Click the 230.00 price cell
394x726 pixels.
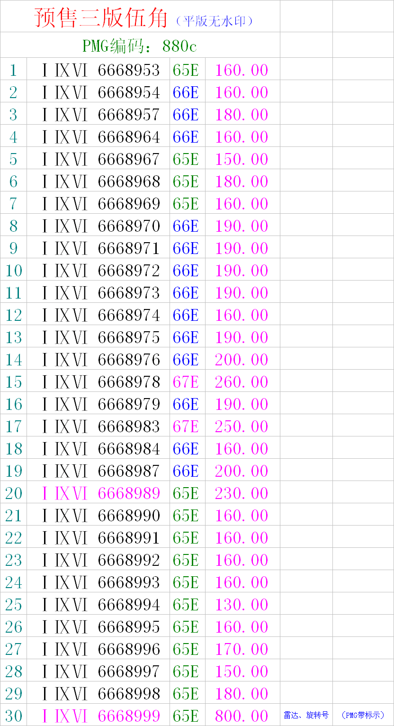(x=242, y=493)
